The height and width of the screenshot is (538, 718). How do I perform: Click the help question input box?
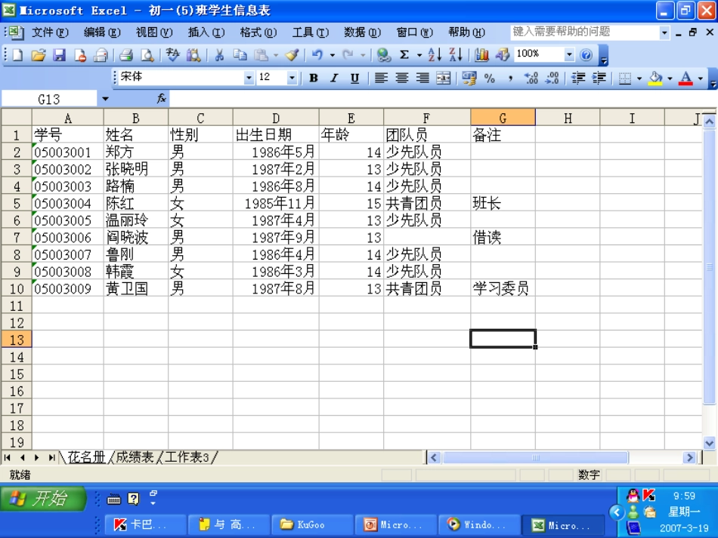(x=585, y=32)
